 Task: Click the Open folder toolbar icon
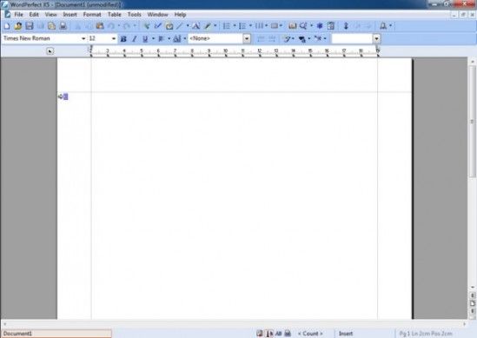pyautogui.click(x=18, y=26)
